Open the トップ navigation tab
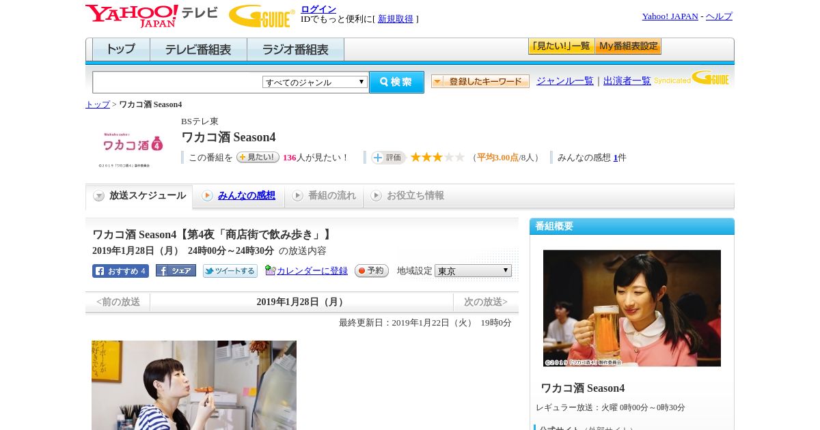The height and width of the screenshot is (430, 820). click(121, 50)
